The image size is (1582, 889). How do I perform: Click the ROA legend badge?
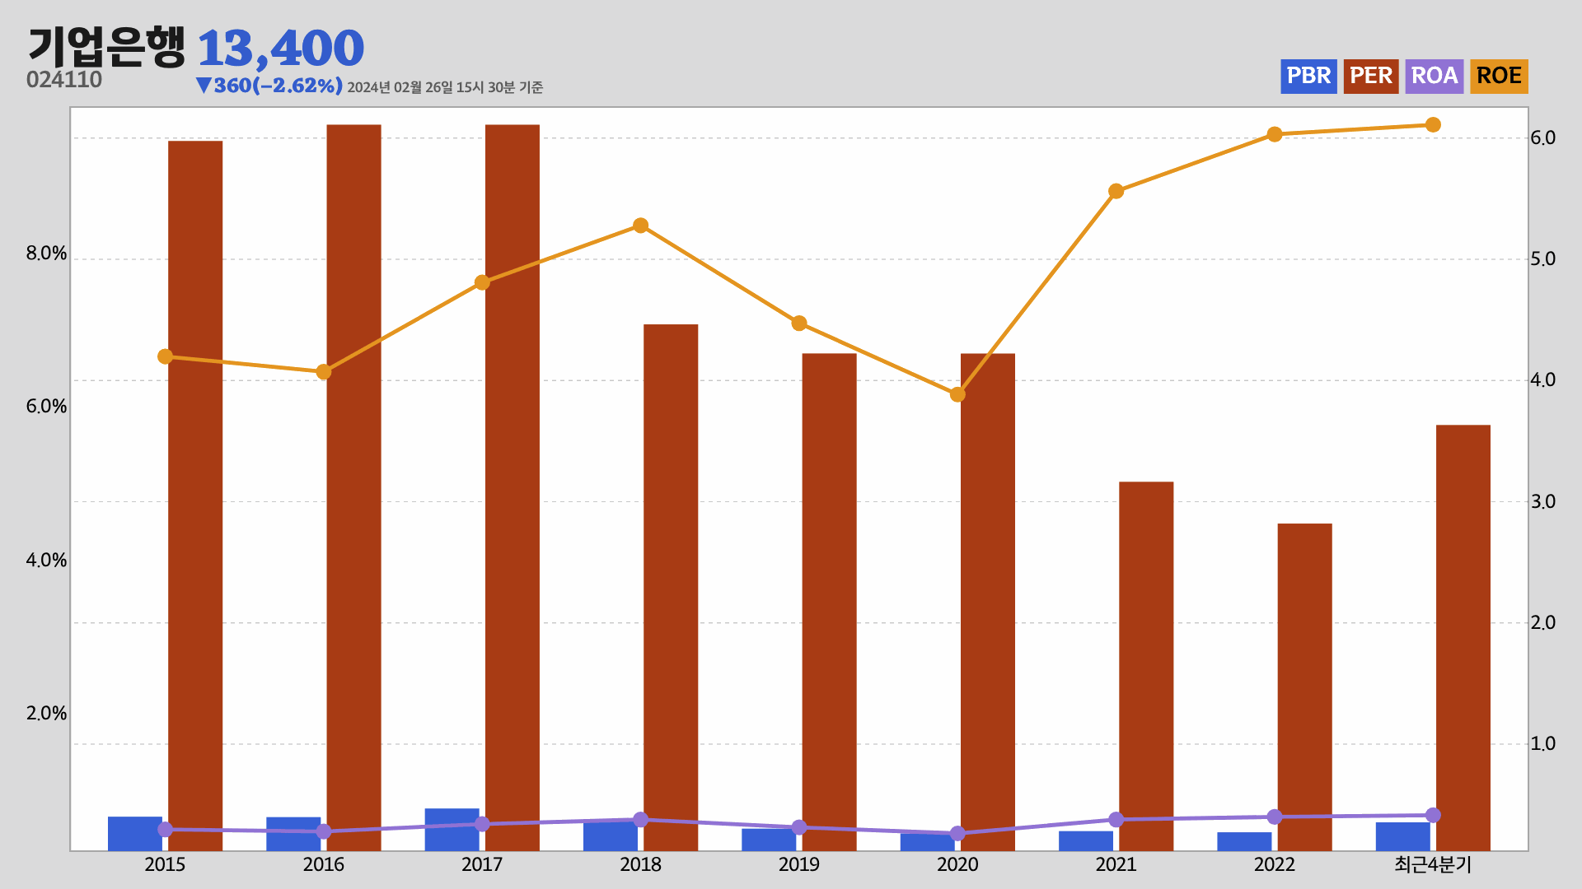point(1435,76)
